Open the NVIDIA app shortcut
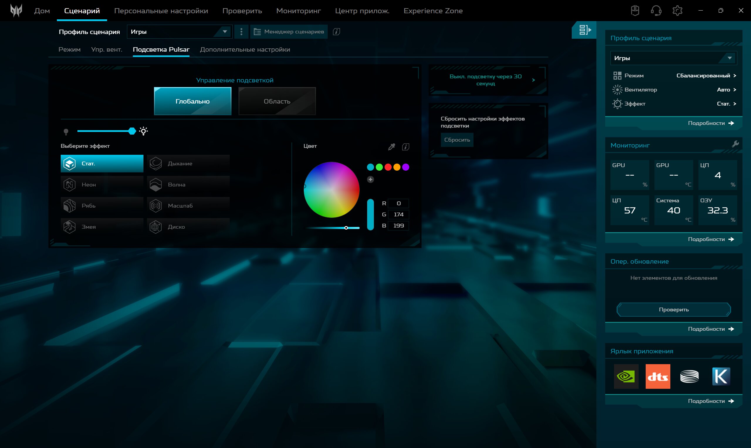Image resolution: width=751 pixels, height=448 pixels. (626, 376)
